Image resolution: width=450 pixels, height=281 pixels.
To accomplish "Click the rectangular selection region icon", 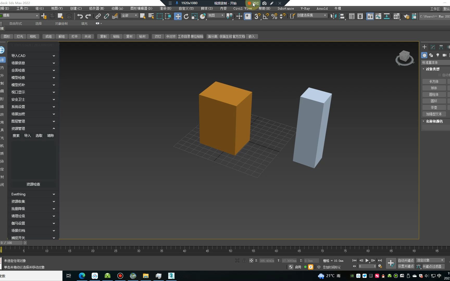I will click(x=159, y=16).
